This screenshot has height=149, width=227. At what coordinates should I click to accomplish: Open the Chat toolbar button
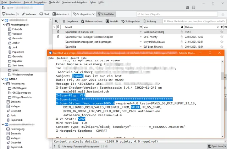coord(44,14)
